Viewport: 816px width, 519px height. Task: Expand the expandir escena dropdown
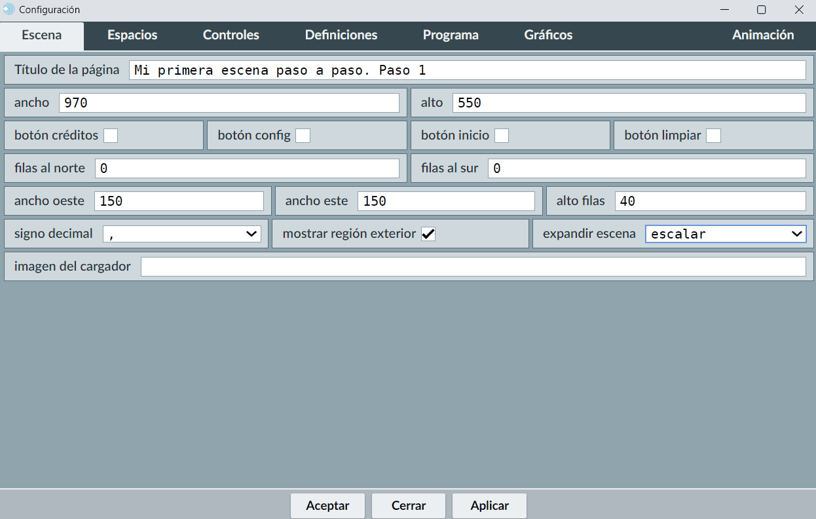[726, 234]
